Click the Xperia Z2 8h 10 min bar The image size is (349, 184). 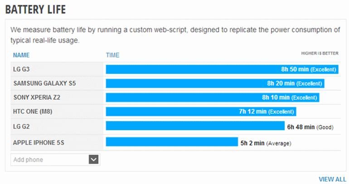click(212, 97)
